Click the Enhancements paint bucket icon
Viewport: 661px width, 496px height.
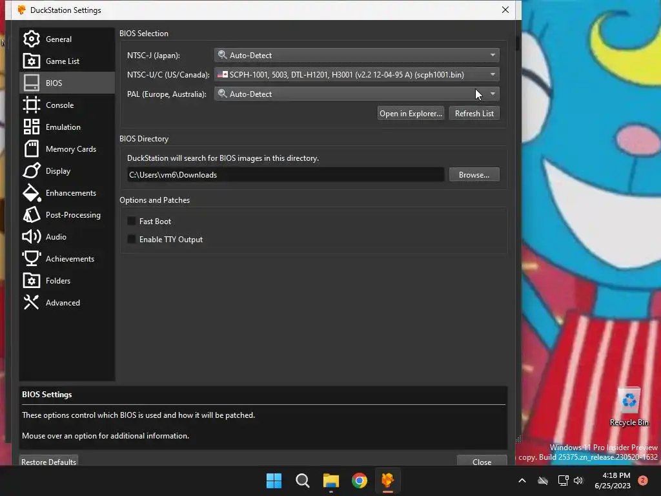click(31, 192)
